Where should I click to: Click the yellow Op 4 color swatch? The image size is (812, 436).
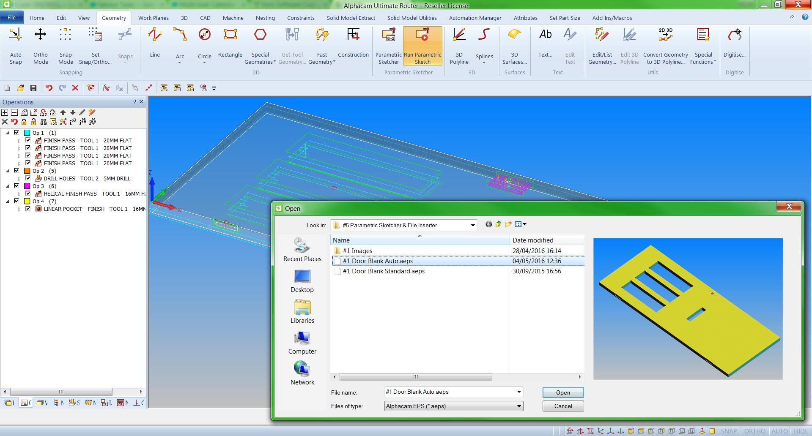click(x=27, y=201)
